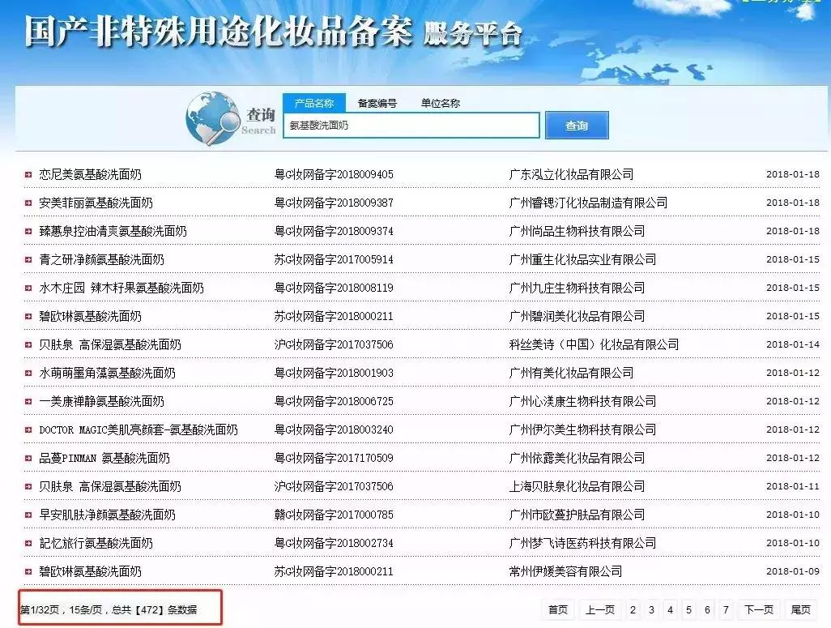This screenshot has height=628, width=831.
Task: Open page 2 of results
Action: pyautogui.click(x=633, y=609)
